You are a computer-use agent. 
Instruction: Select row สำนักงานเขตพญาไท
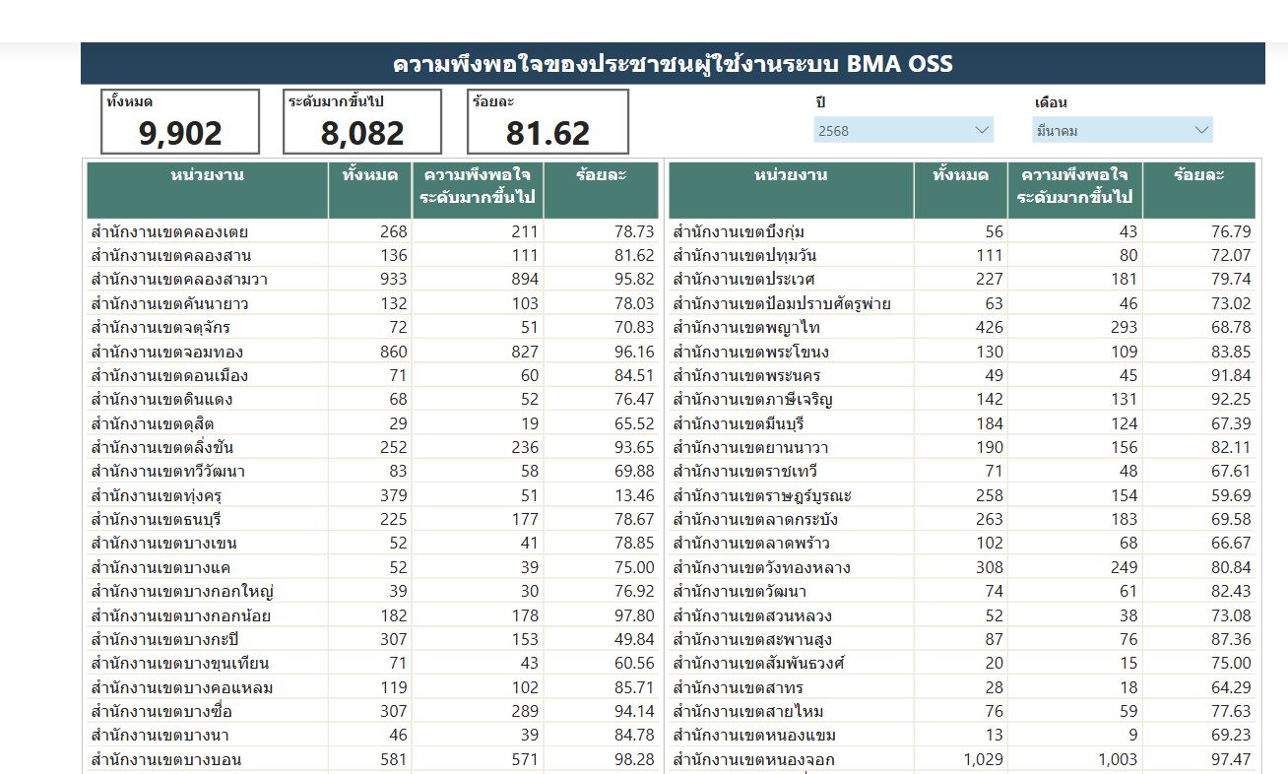pos(962,327)
